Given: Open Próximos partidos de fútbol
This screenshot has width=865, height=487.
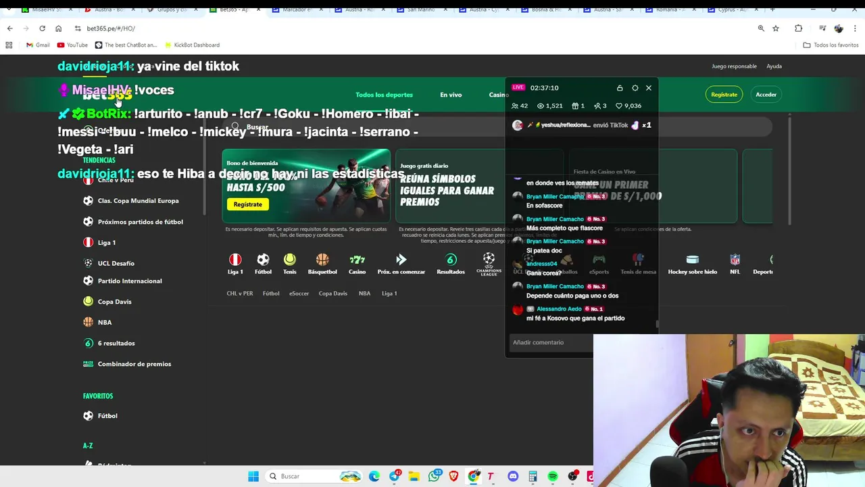Looking at the screenshot, I should (x=140, y=222).
